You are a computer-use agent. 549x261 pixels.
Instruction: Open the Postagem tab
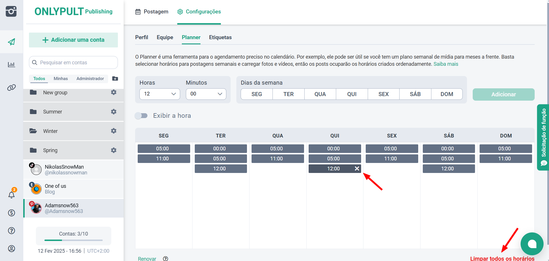152,12
